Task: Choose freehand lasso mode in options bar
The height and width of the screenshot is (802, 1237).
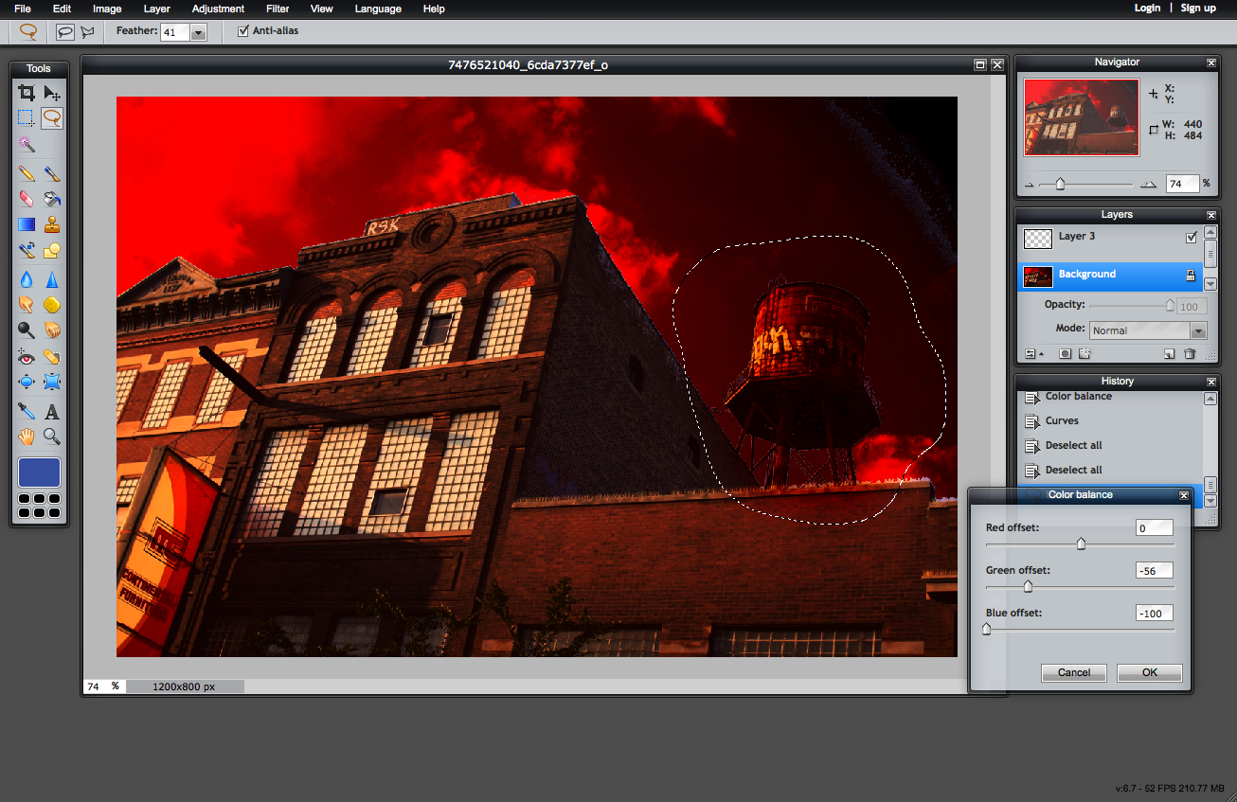Action: click(64, 31)
